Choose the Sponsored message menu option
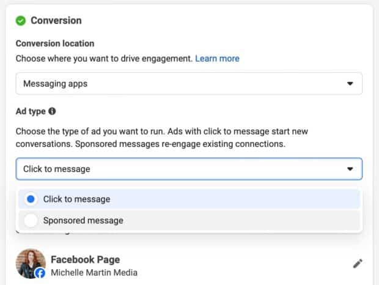The image size is (379, 285). point(189,220)
